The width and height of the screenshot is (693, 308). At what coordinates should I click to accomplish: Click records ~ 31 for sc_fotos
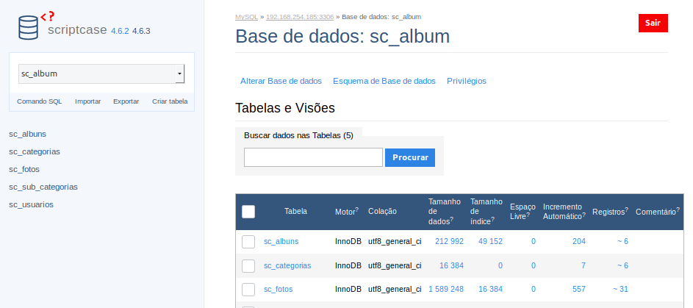click(x=620, y=289)
